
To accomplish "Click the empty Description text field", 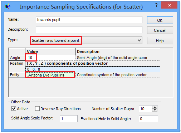I will pos(89,30).
